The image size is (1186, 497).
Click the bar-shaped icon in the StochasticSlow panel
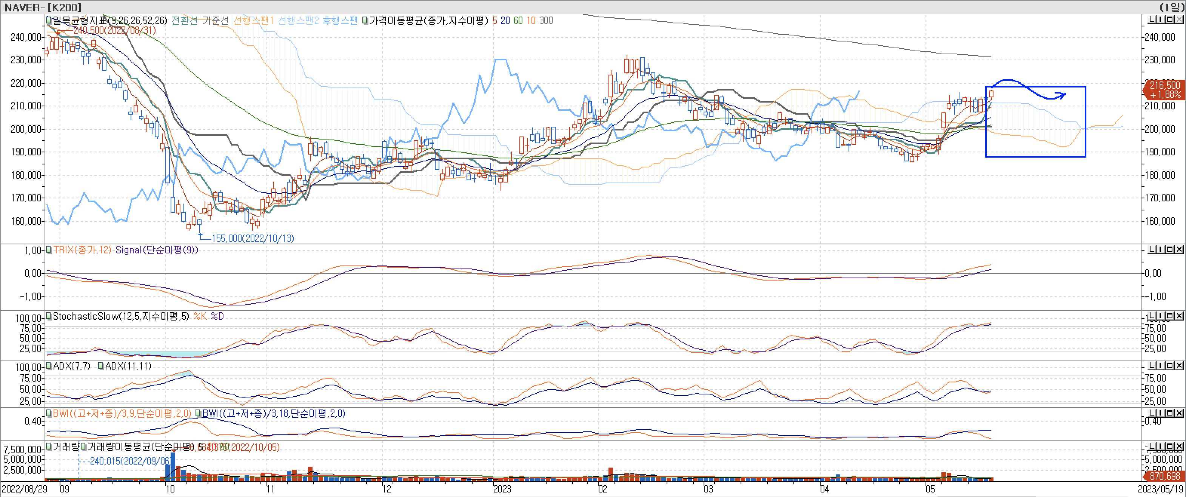pos(1161,316)
